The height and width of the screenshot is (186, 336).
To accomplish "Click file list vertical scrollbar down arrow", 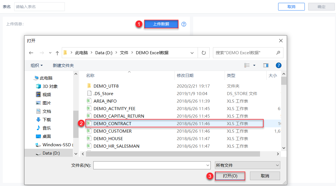I will [284, 148].
